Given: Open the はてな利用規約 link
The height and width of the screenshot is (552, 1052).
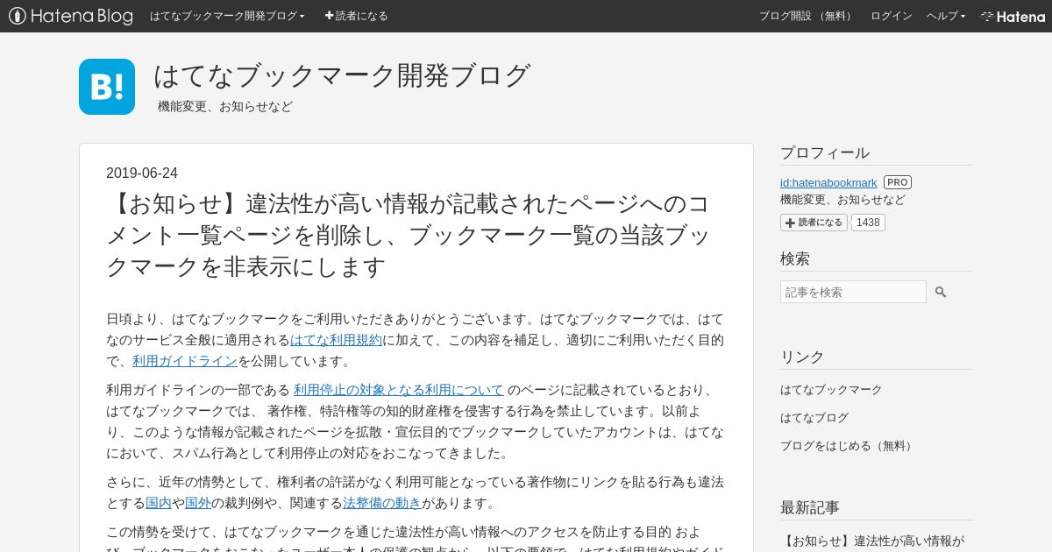Looking at the screenshot, I should (336, 340).
